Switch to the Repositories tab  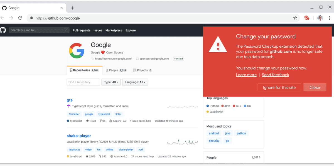pos(85,70)
